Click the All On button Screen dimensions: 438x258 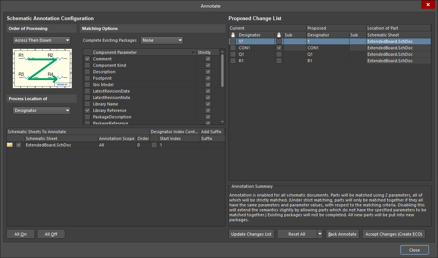[x=20, y=234]
